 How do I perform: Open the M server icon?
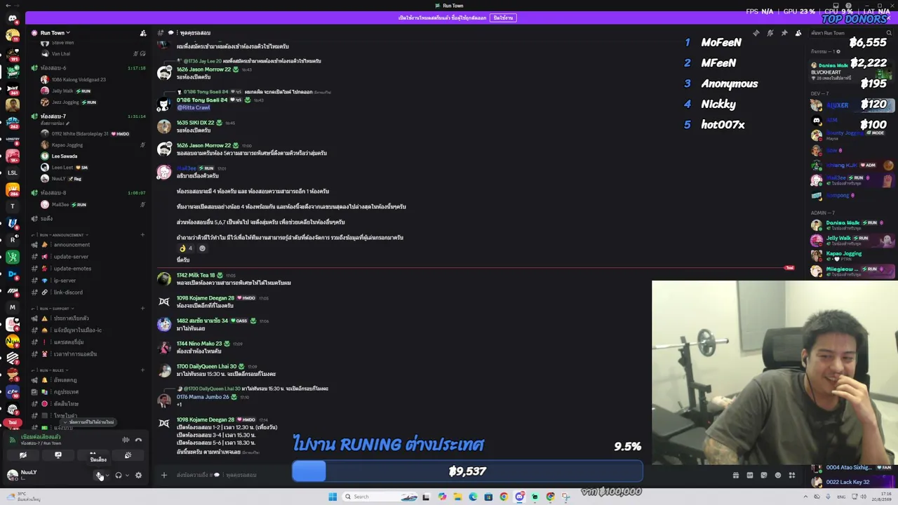coord(13,307)
